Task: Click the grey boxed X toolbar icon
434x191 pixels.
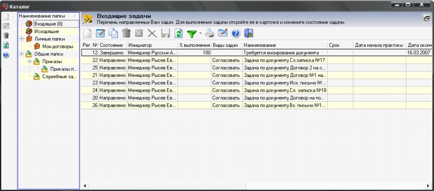Action: pyautogui.click(x=139, y=34)
